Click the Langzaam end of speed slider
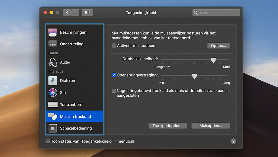 [162, 67]
